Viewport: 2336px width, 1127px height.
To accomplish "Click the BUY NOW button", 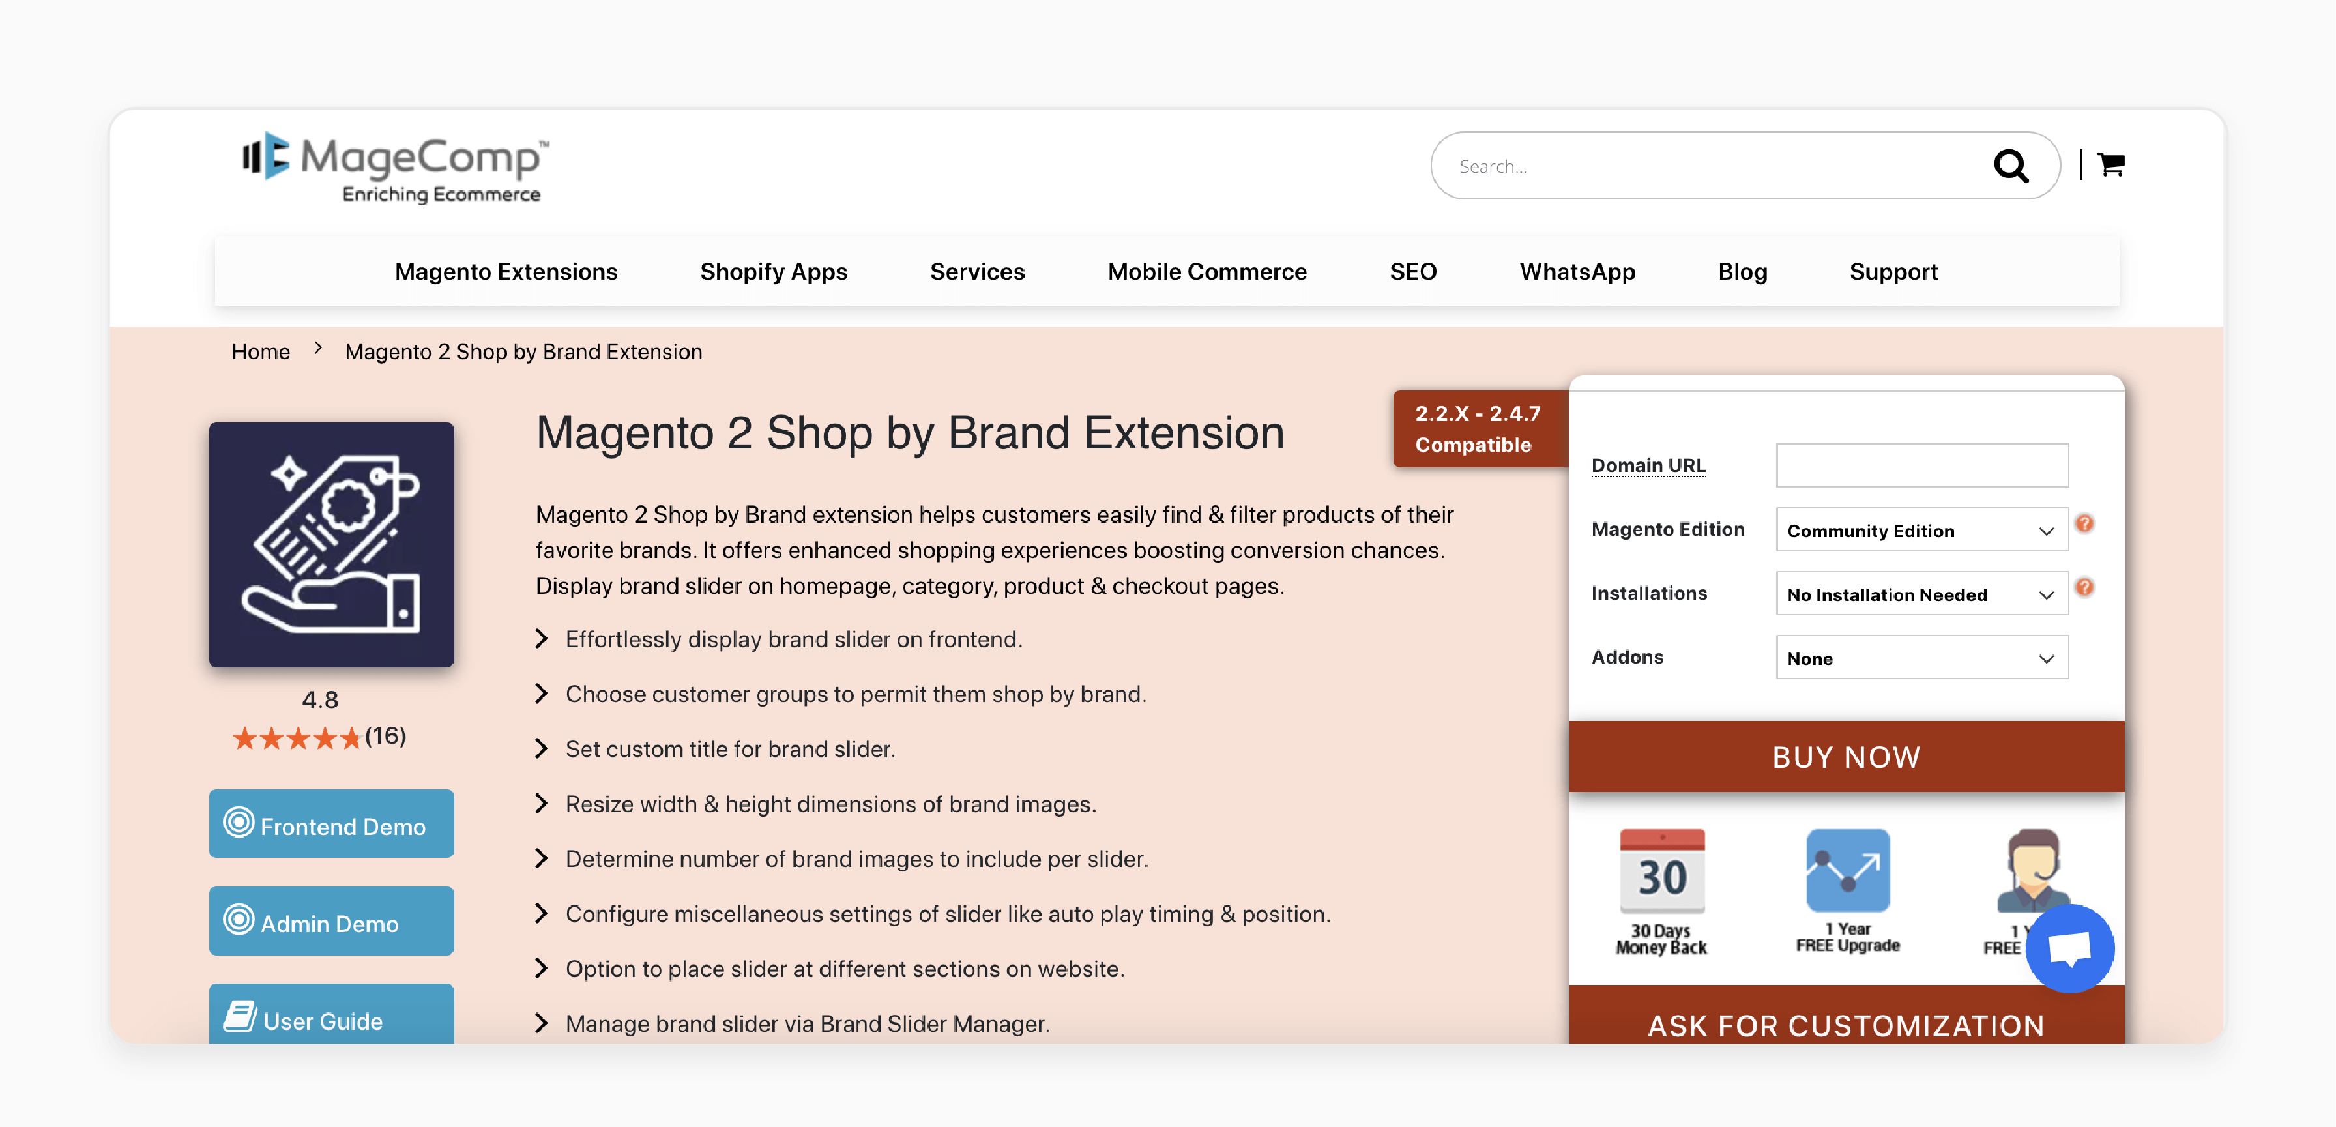I will point(1847,756).
